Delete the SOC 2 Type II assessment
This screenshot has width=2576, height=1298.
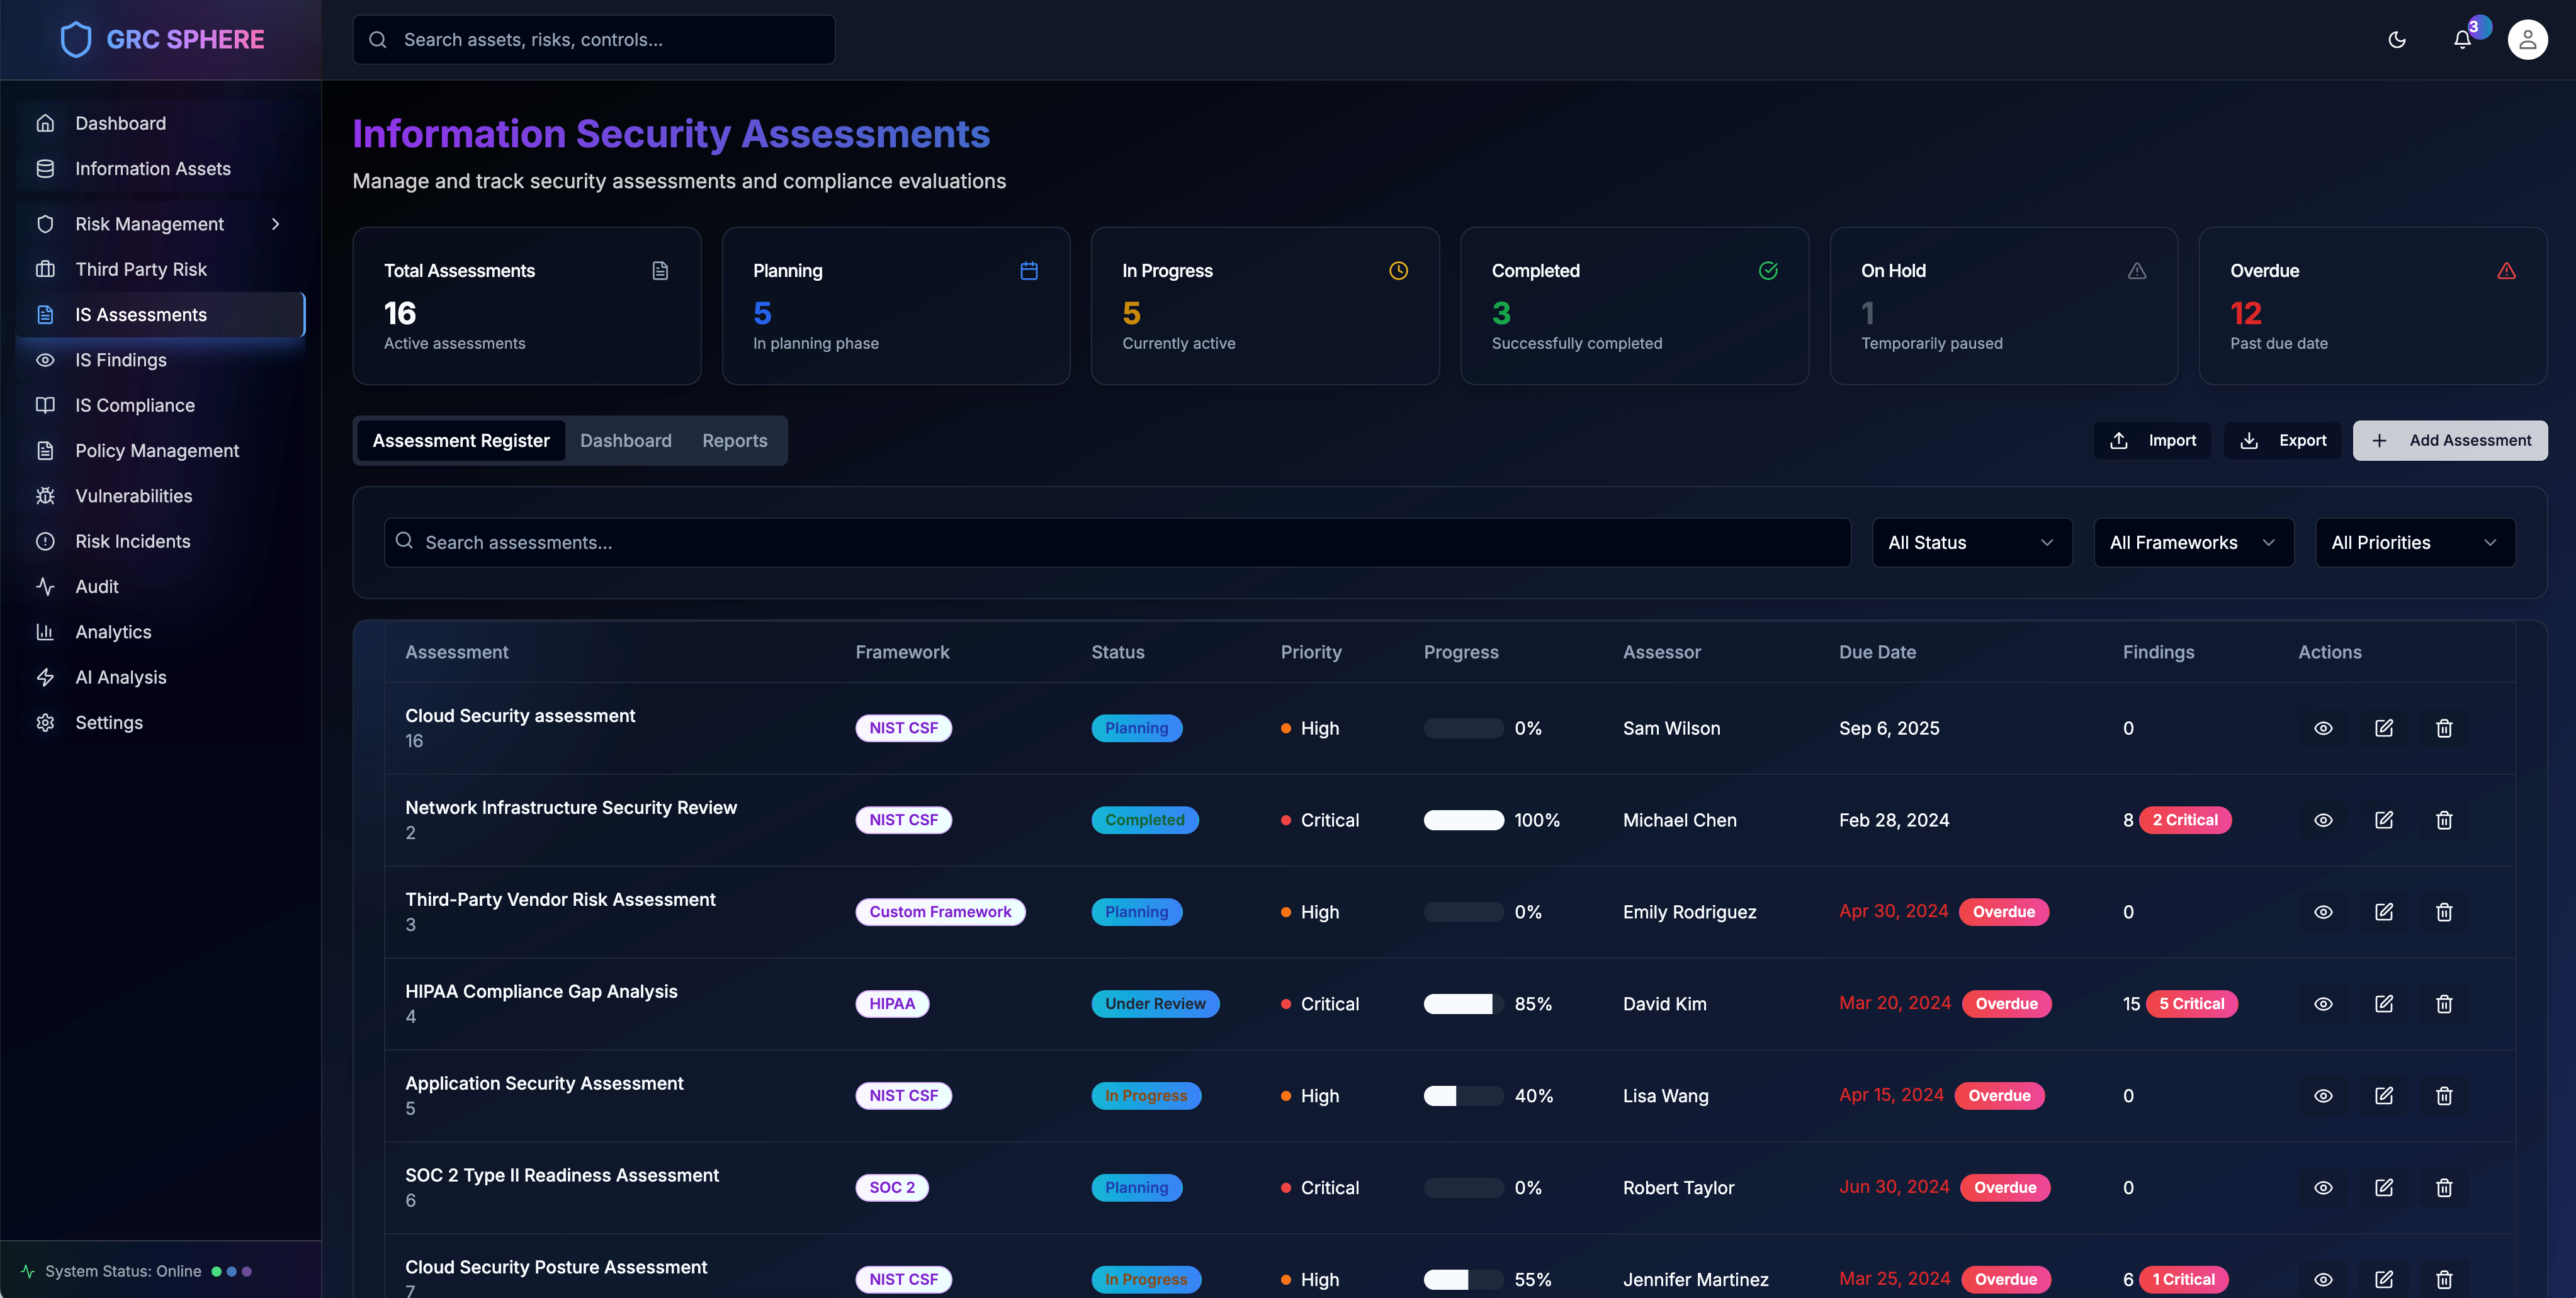[2444, 1187]
